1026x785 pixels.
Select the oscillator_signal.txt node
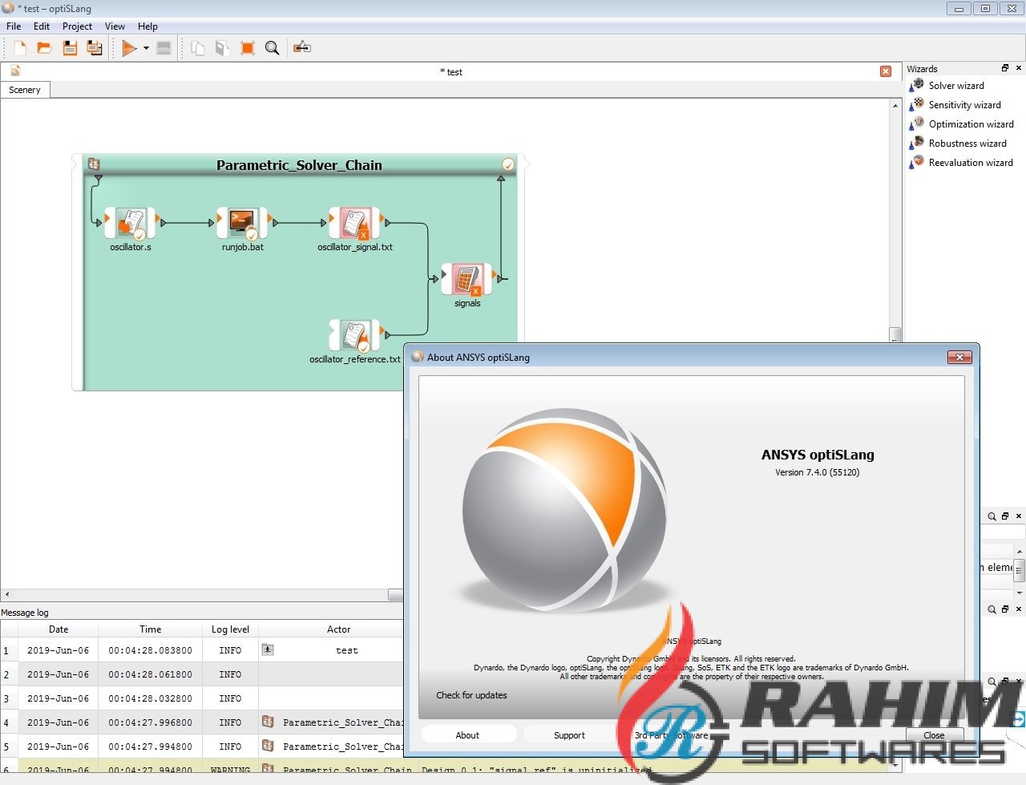(354, 223)
